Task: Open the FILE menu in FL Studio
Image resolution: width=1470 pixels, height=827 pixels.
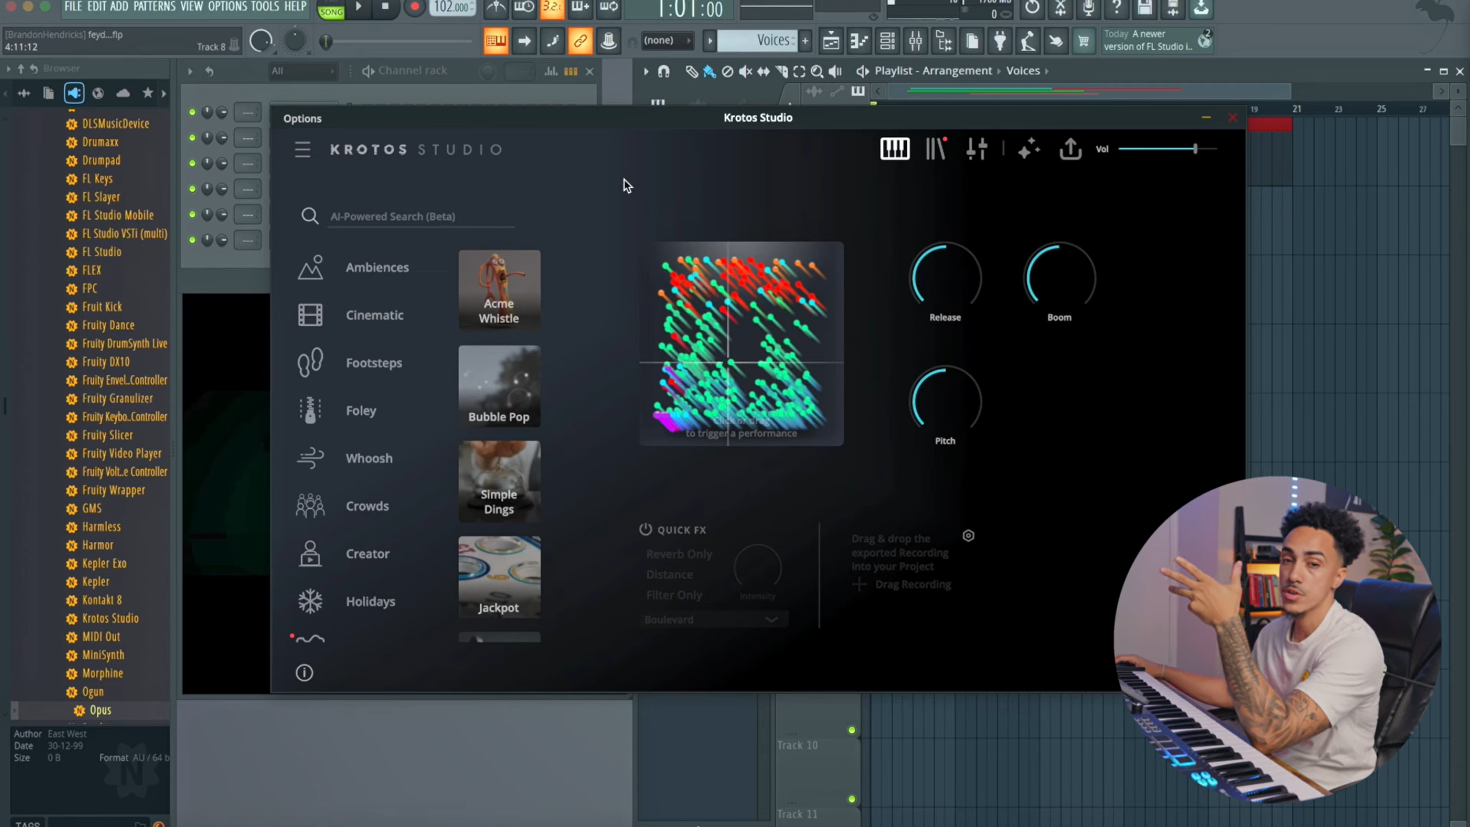Action: 74,6
